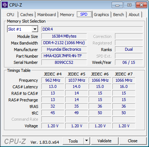This screenshot has width=149, height=147.
Task: Click tRC value 49
Action: pos(77,113)
